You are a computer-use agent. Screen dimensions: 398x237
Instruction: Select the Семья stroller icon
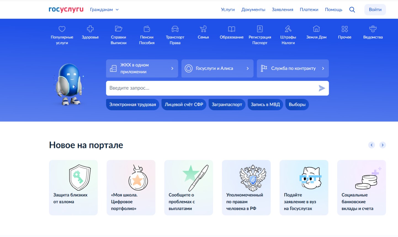pos(203,29)
